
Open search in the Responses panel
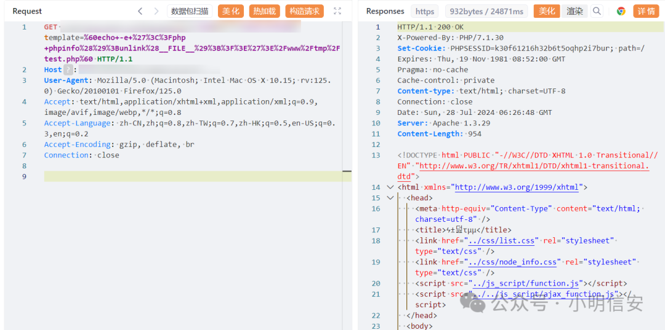[x=597, y=12]
